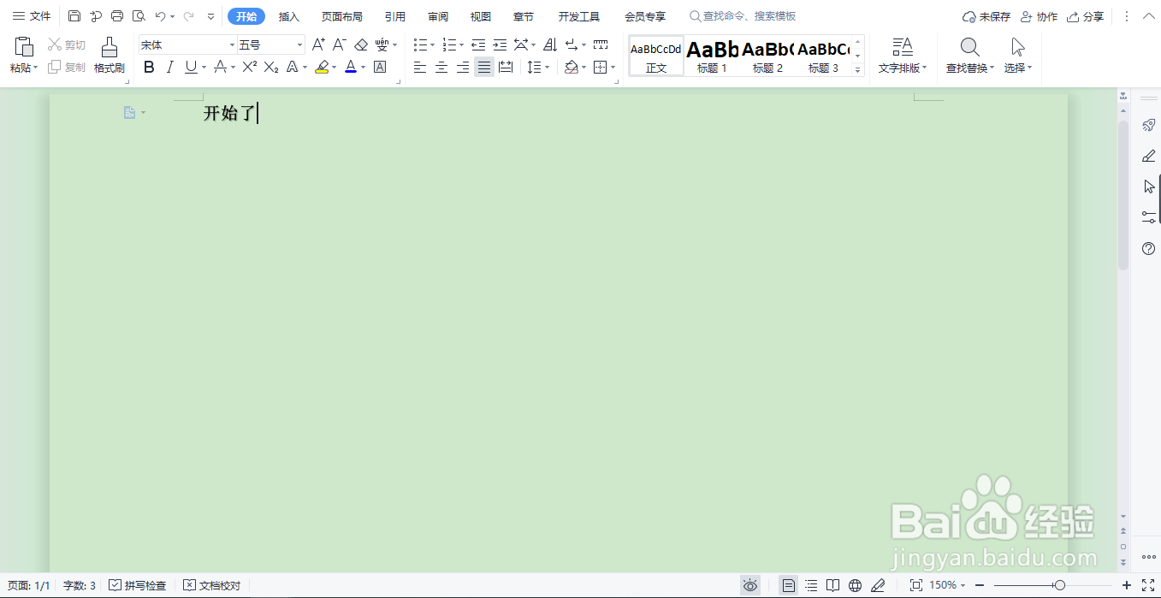Click the yellow highlight color marker

322,67
